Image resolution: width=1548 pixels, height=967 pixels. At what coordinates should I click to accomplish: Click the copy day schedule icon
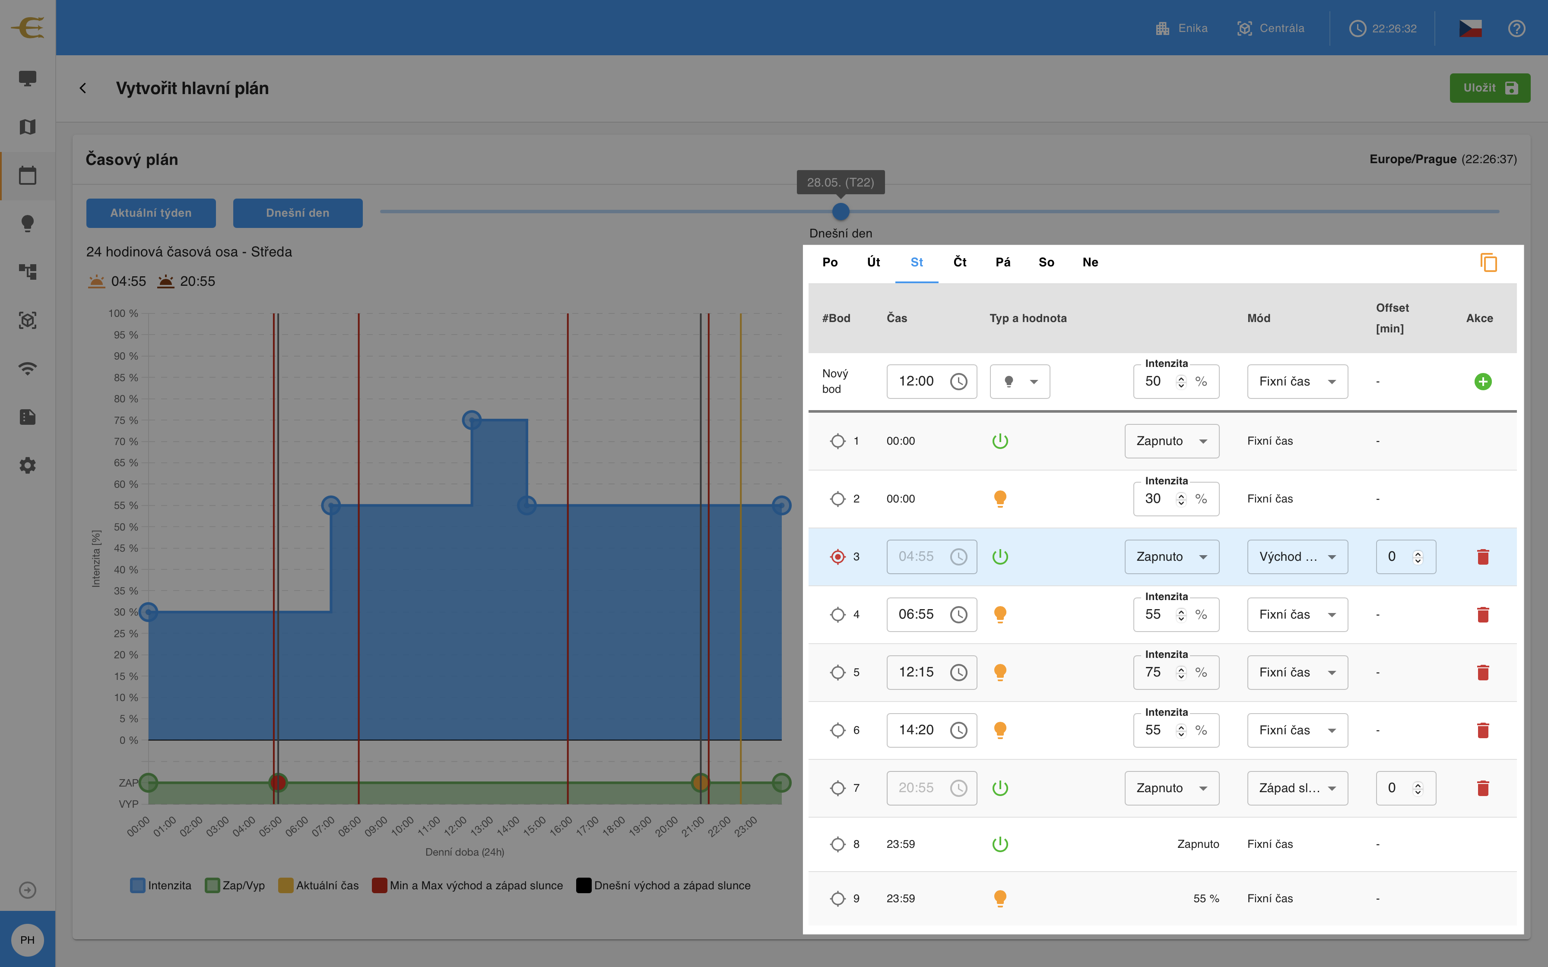(x=1488, y=262)
